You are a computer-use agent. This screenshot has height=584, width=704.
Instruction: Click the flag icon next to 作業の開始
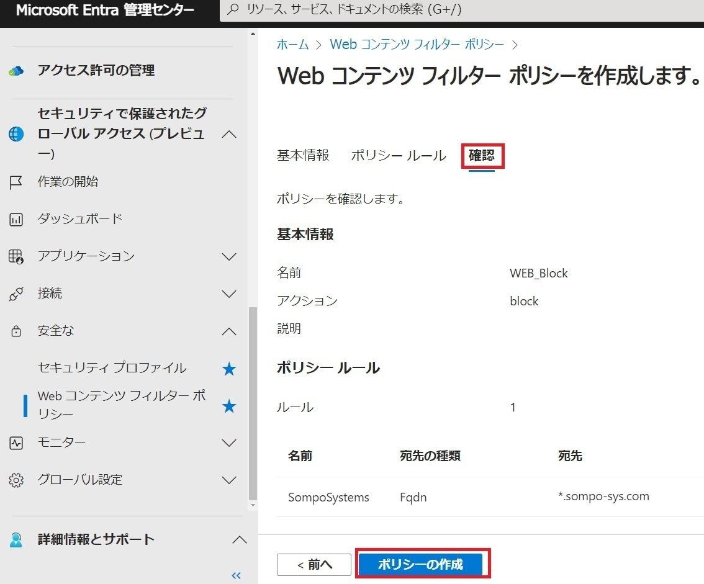(x=16, y=182)
